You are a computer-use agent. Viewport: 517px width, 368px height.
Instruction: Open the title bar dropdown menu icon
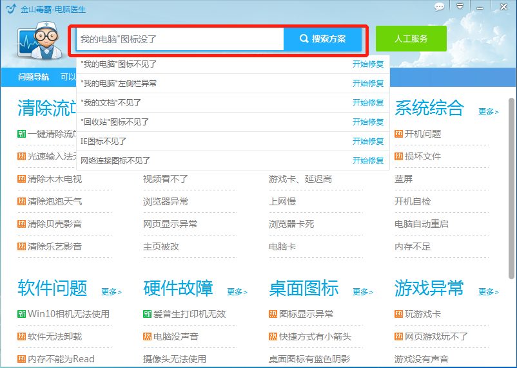point(460,6)
